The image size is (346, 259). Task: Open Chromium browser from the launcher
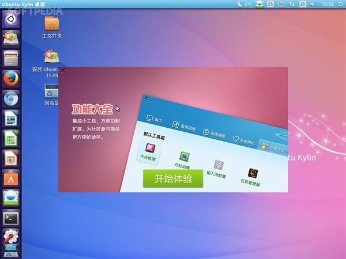pyautogui.click(x=10, y=99)
